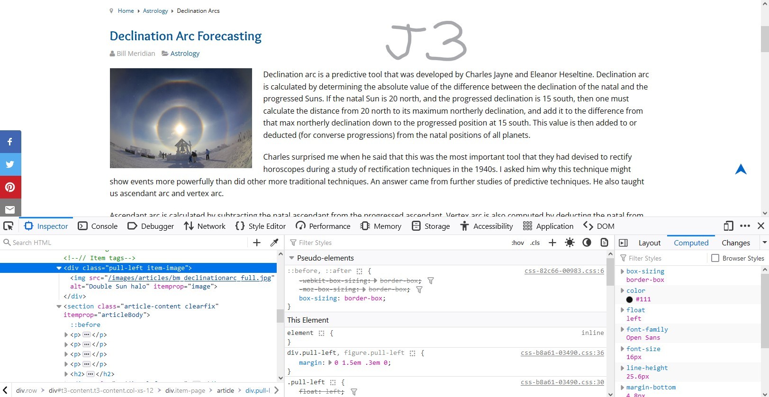The image size is (769, 397).
Task: Open the devtools three-dot options menu
Action: pyautogui.click(x=745, y=226)
